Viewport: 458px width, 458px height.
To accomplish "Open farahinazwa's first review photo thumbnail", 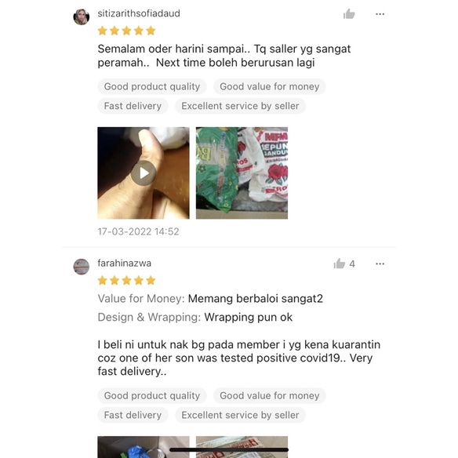I will point(144,447).
